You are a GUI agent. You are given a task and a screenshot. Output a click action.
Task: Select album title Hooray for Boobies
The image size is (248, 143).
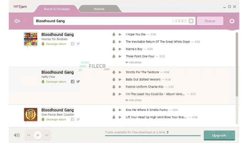54,39
